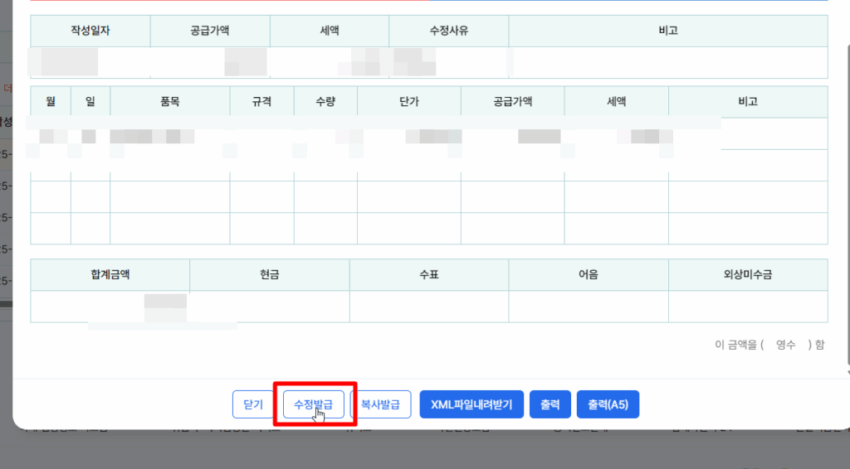Click the 품목 column header
850x469 pixels.
pyautogui.click(x=170, y=102)
